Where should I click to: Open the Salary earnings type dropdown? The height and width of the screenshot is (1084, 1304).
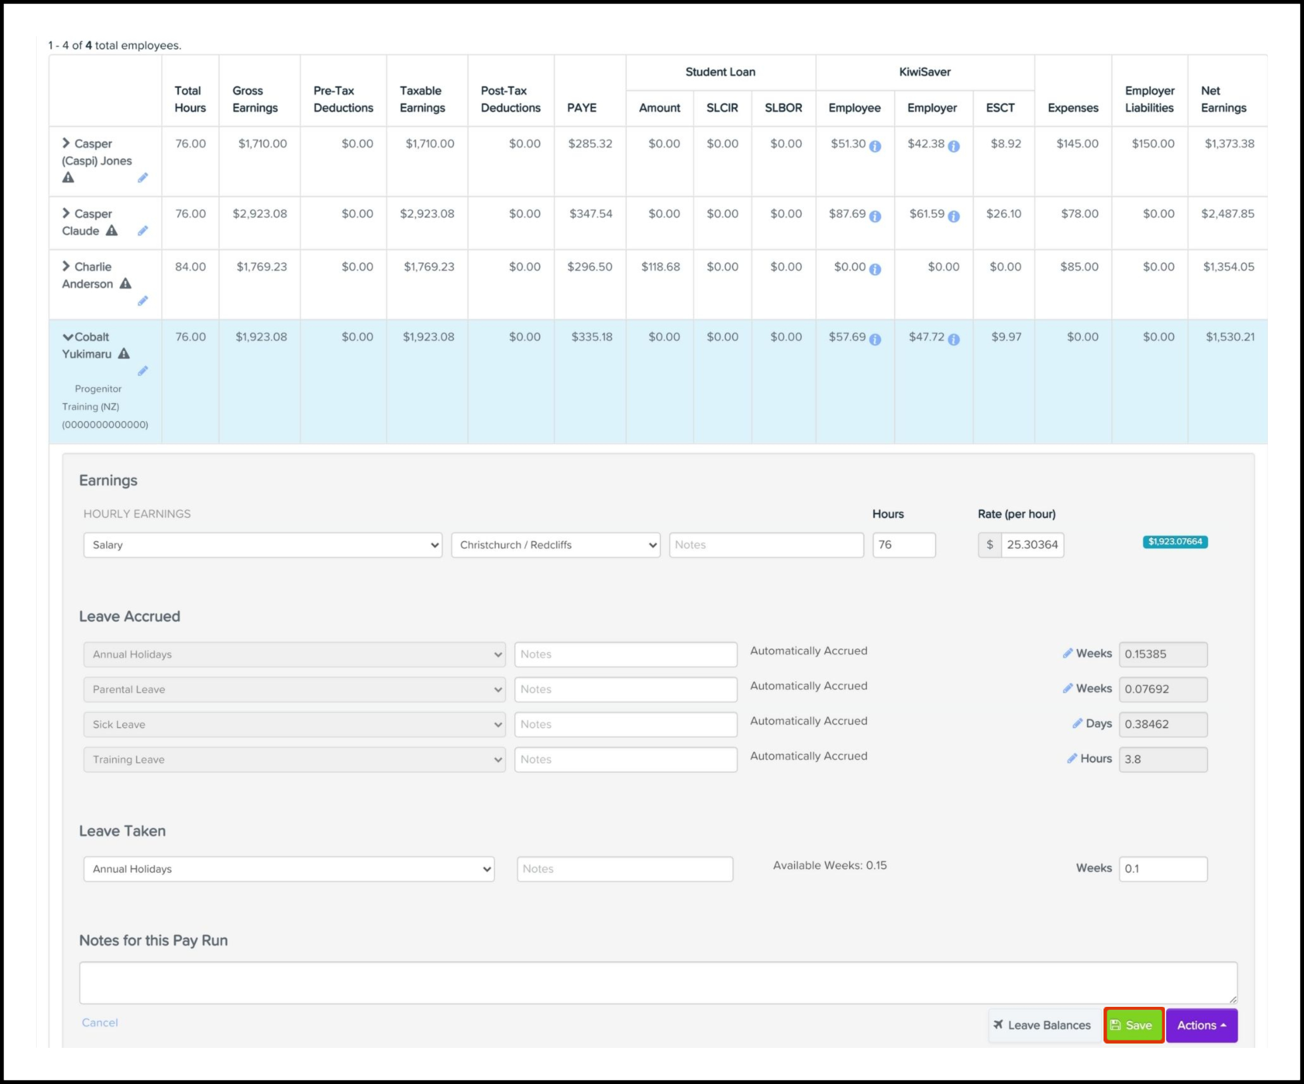tap(262, 545)
